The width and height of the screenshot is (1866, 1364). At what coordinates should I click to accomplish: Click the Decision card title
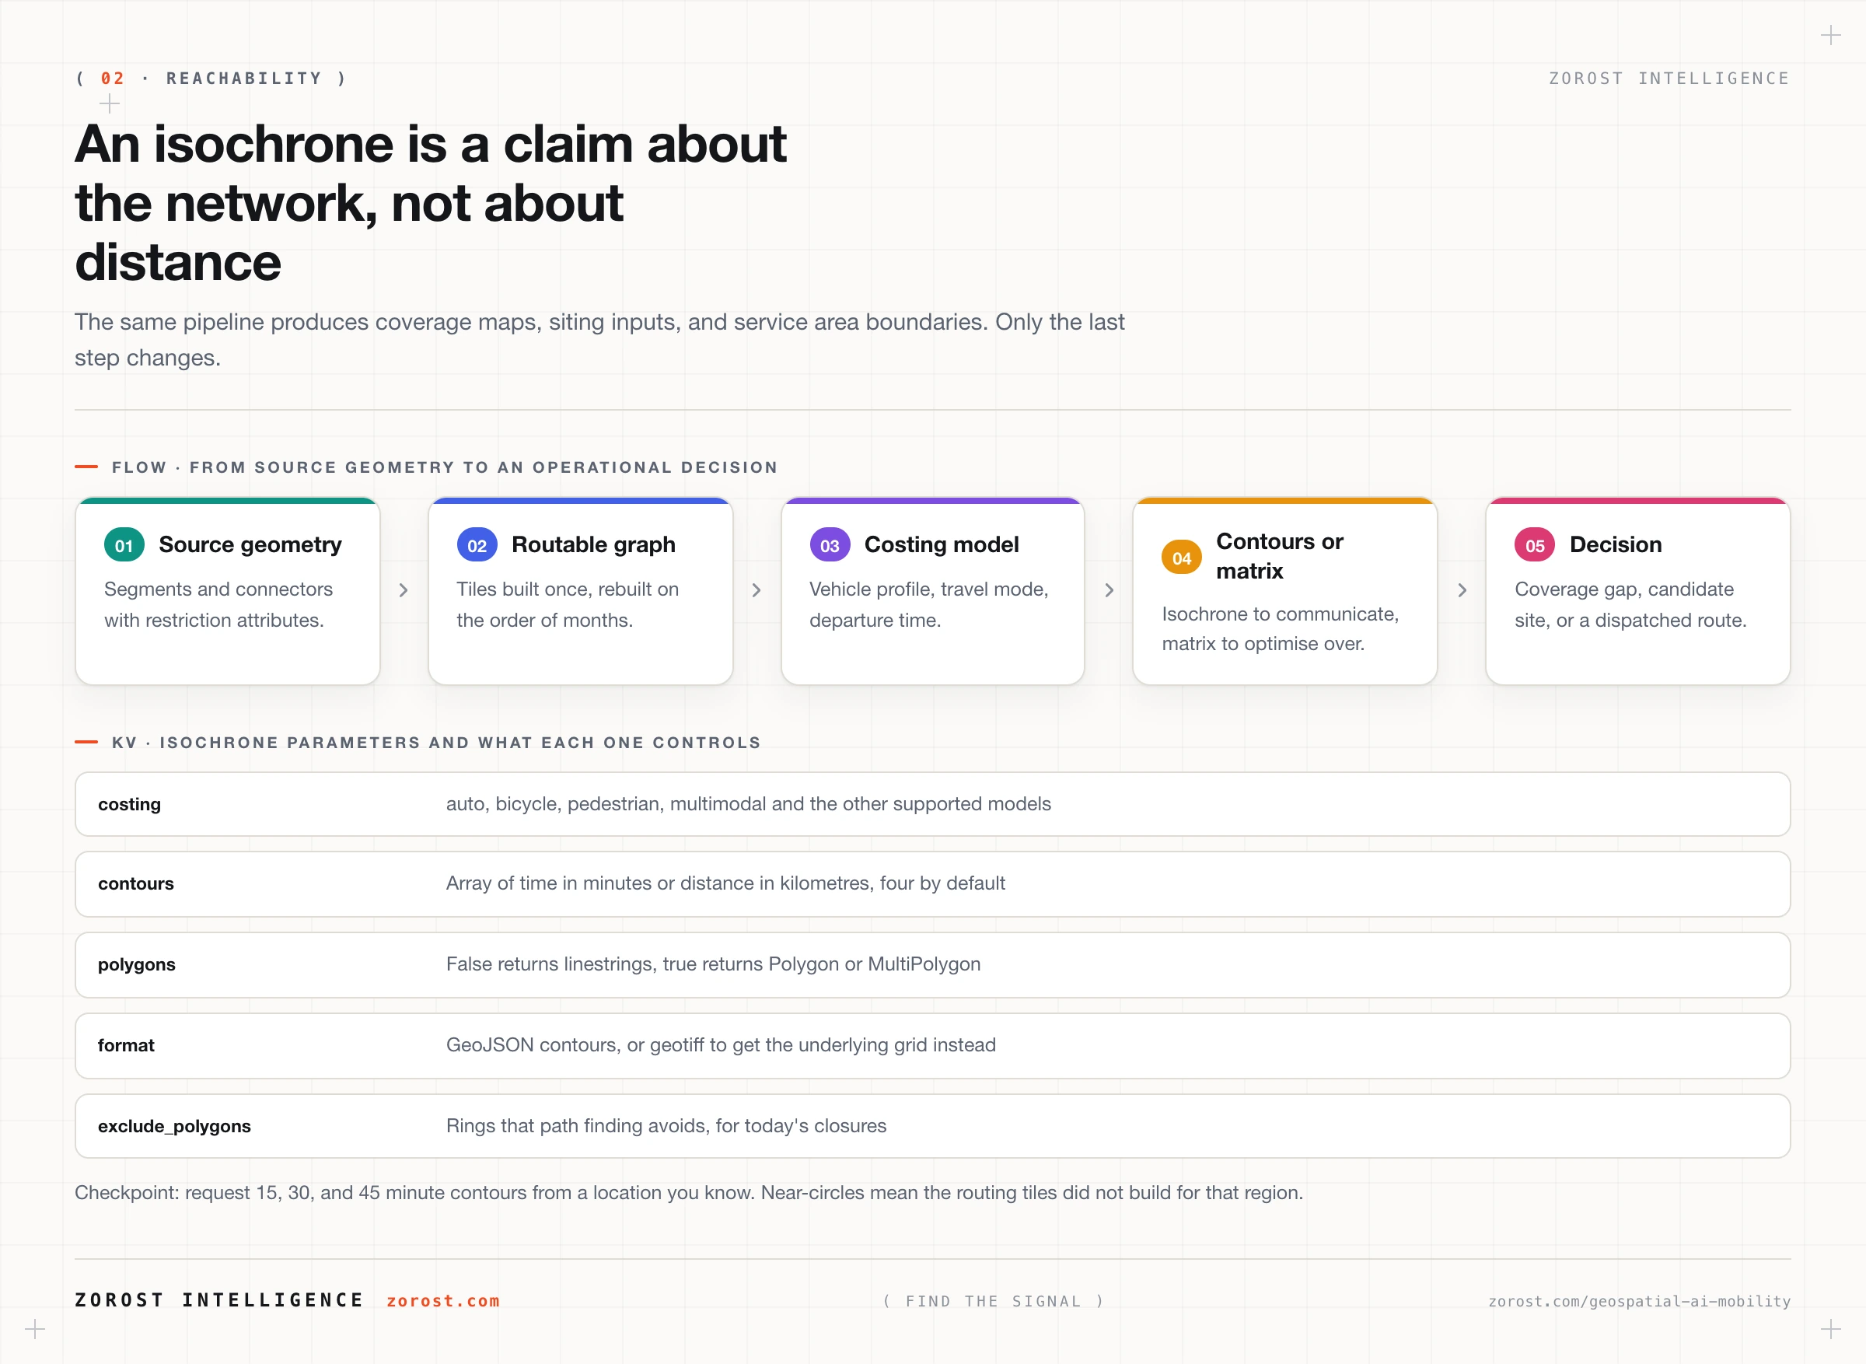[x=1615, y=545]
